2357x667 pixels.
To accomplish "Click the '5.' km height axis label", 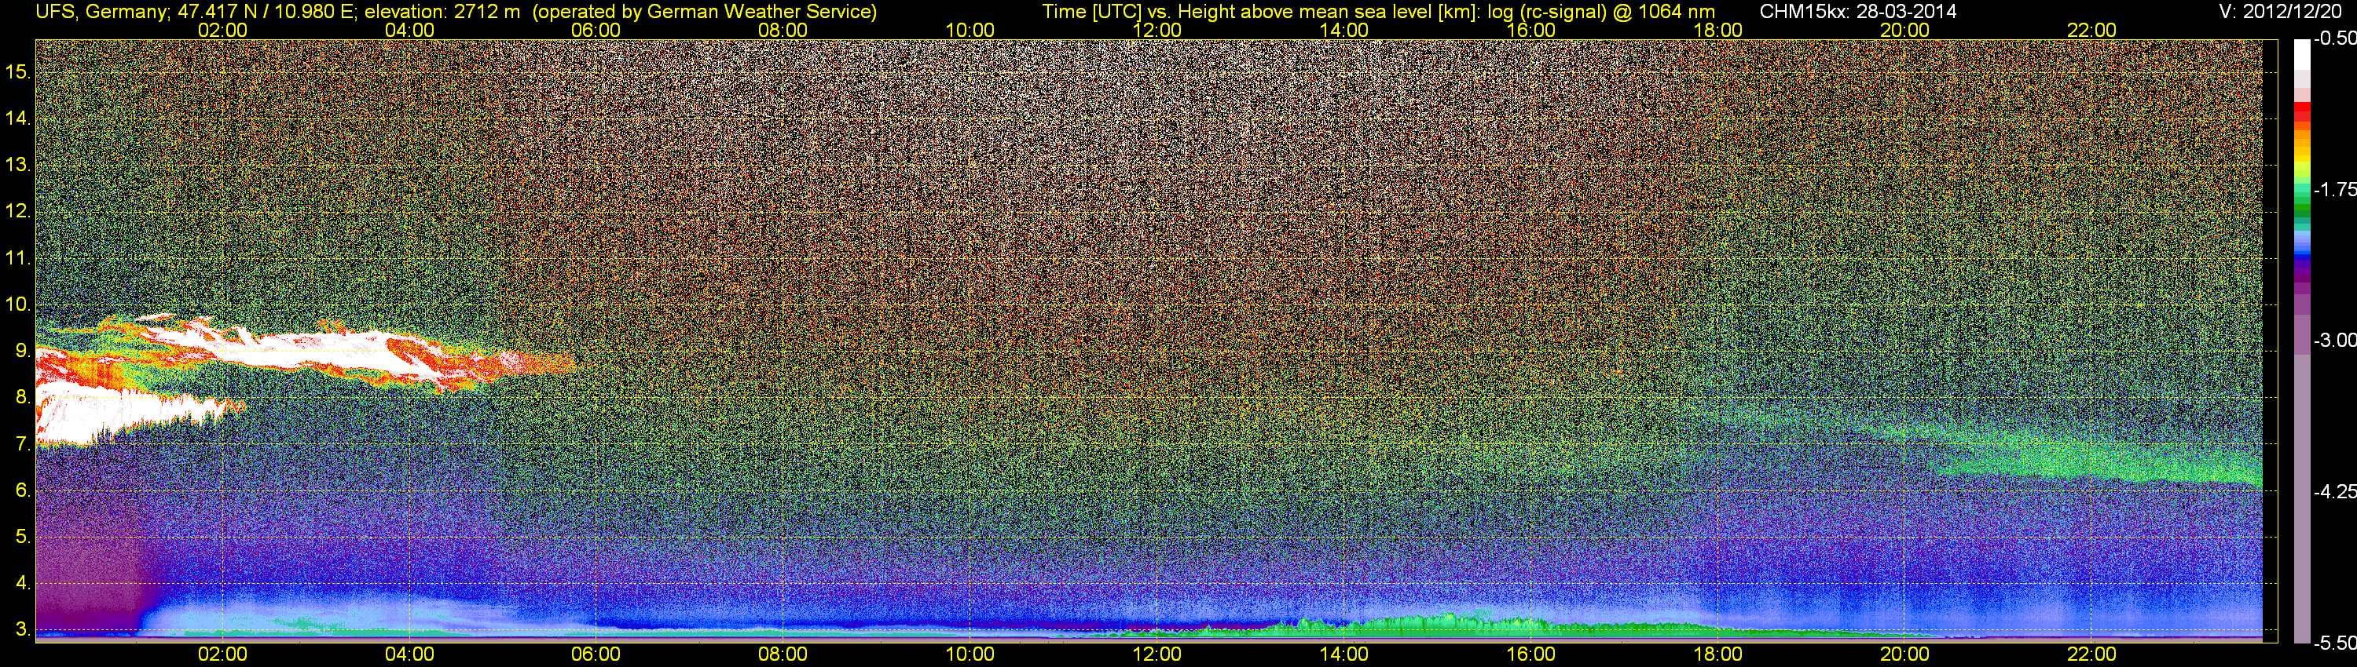I will click(23, 536).
